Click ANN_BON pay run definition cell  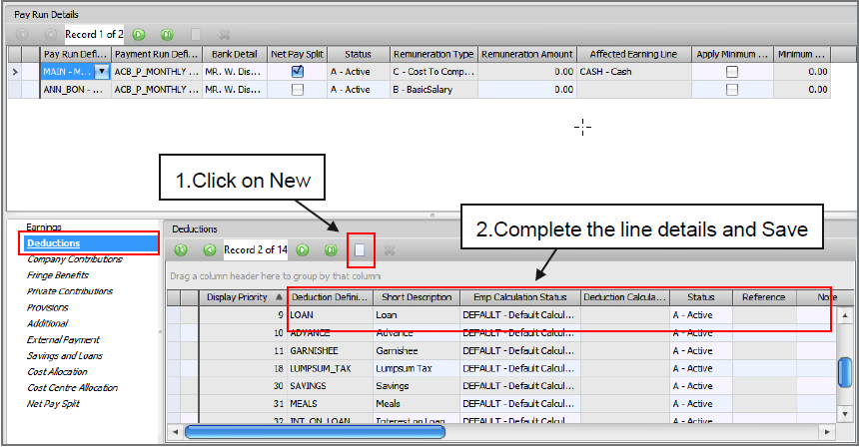76,89
